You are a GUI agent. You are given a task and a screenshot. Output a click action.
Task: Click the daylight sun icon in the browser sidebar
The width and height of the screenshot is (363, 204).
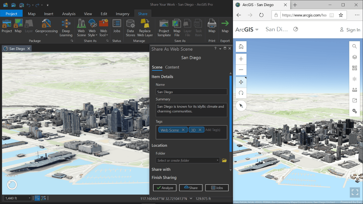[354, 79]
